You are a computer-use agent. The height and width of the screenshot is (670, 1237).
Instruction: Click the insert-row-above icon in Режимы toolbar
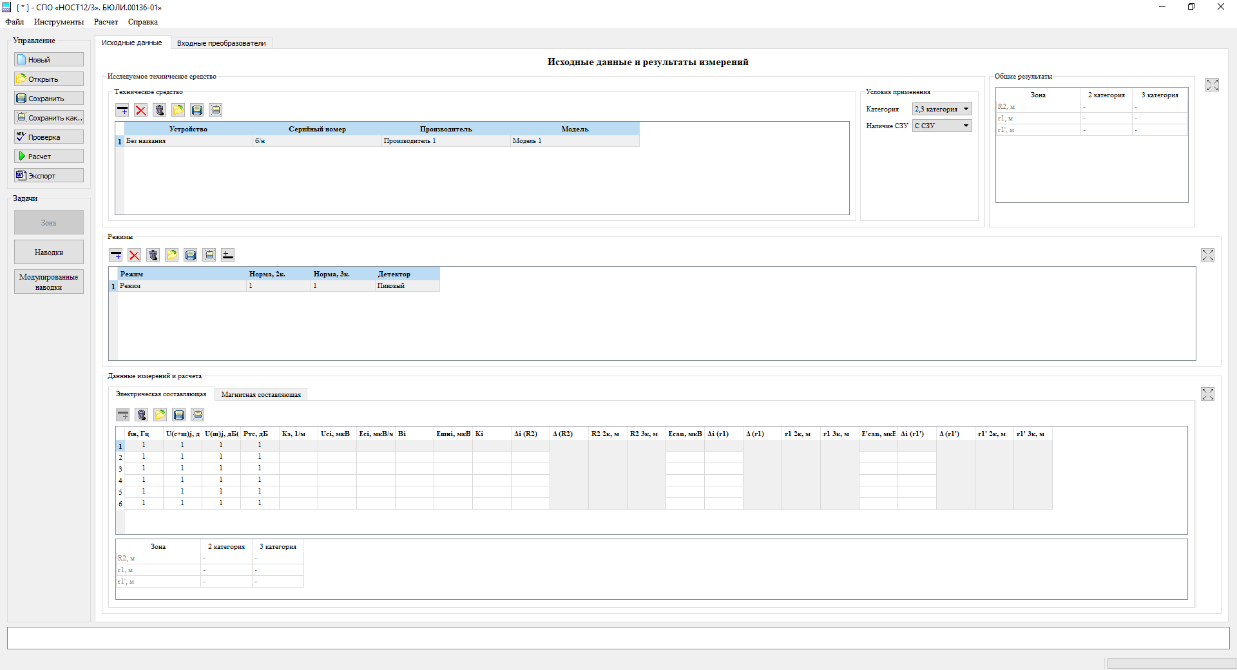tap(227, 255)
